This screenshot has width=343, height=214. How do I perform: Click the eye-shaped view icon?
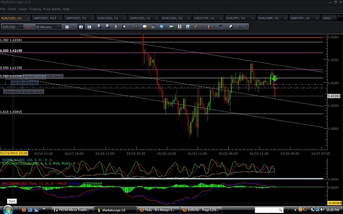(153, 27)
